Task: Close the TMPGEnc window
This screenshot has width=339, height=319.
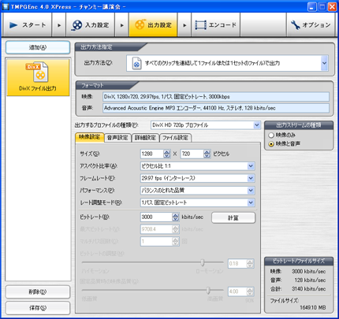Action: click(x=332, y=6)
